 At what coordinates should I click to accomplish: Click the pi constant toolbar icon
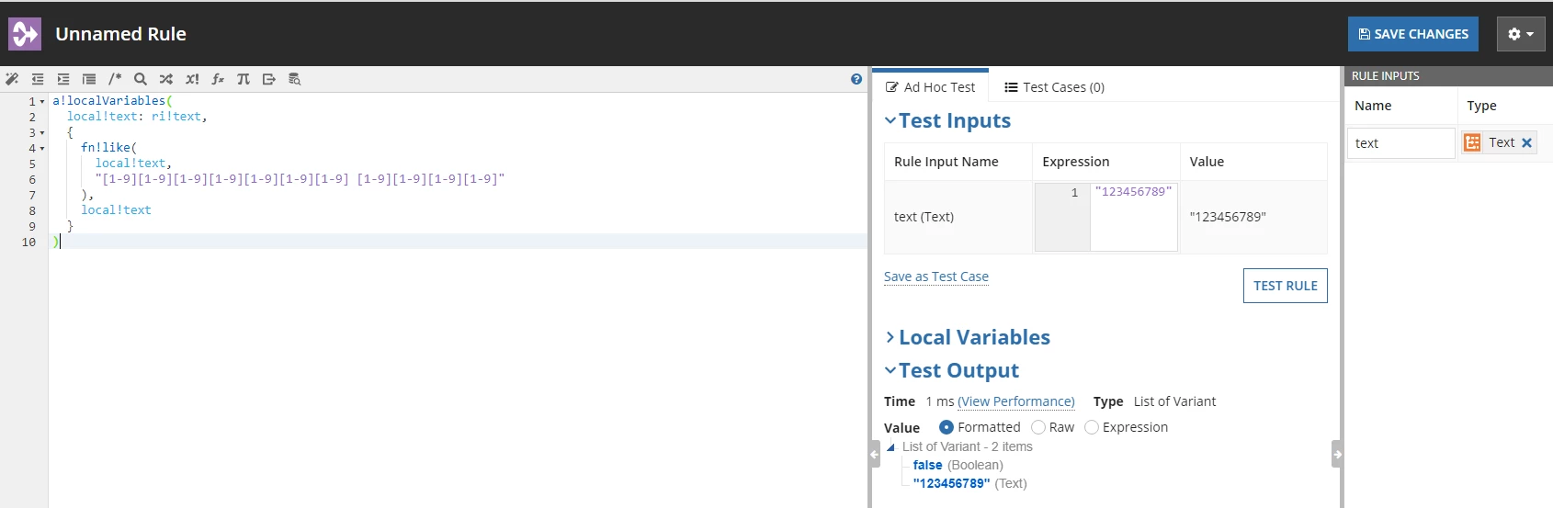click(x=244, y=79)
